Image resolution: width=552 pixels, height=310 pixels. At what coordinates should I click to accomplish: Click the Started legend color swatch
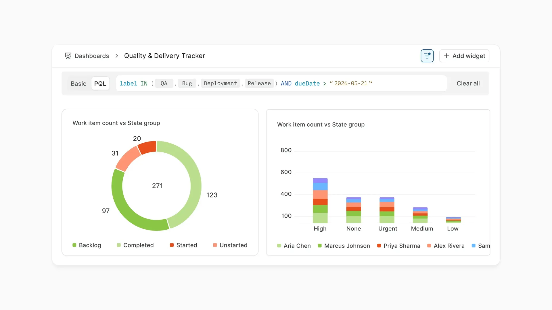coord(172,245)
